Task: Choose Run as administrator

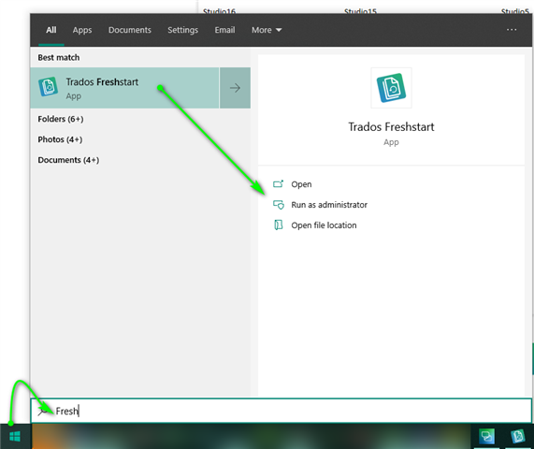Action: 329,205
